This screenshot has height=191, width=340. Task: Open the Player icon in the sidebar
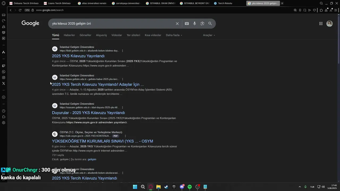click(3, 97)
